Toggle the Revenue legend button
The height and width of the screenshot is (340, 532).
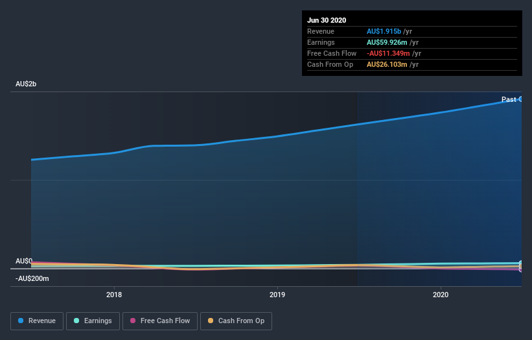(x=37, y=321)
